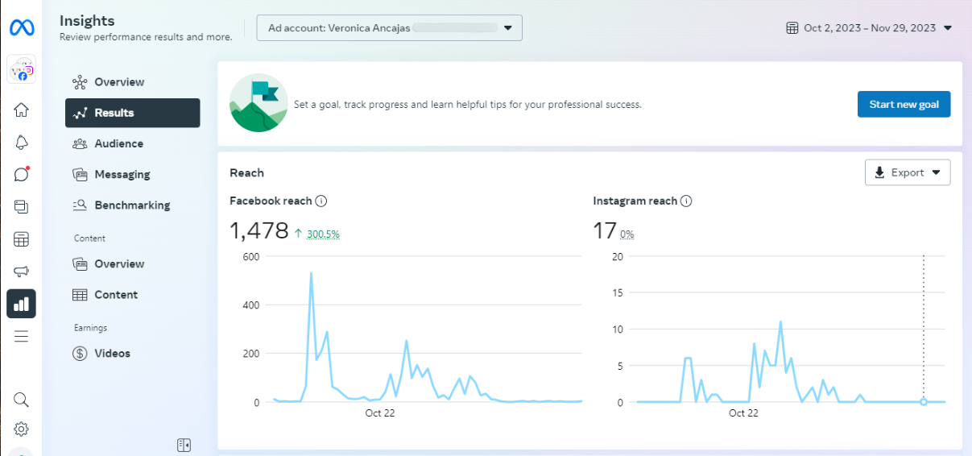Click the calendar icon beside the date range
Image resolution: width=972 pixels, height=456 pixels.
click(792, 27)
